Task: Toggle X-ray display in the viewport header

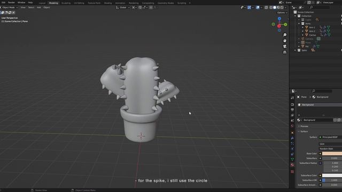Action: (266, 7)
